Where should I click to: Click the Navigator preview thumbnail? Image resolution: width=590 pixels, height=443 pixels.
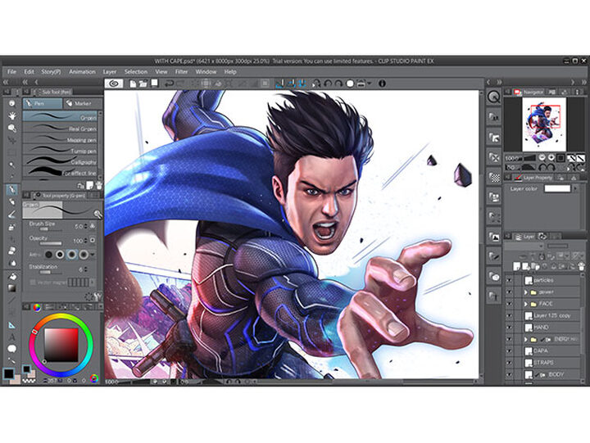tap(544, 124)
